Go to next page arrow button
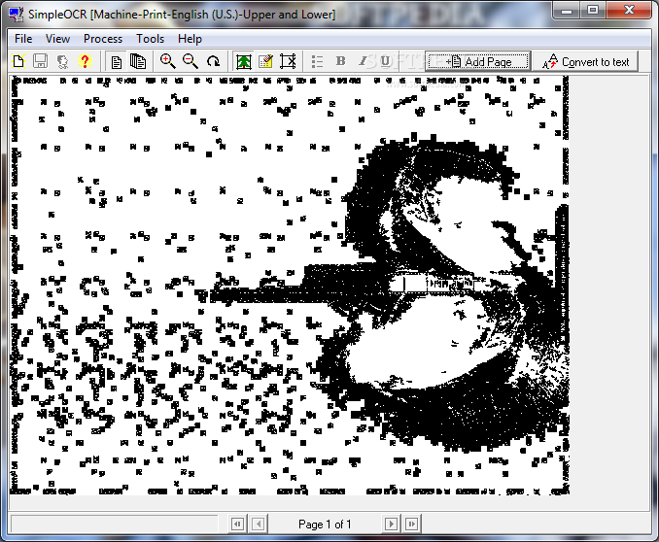659x542 pixels. click(x=391, y=524)
